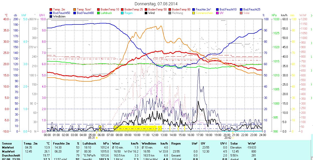Click the Windböen table column header

149,144
